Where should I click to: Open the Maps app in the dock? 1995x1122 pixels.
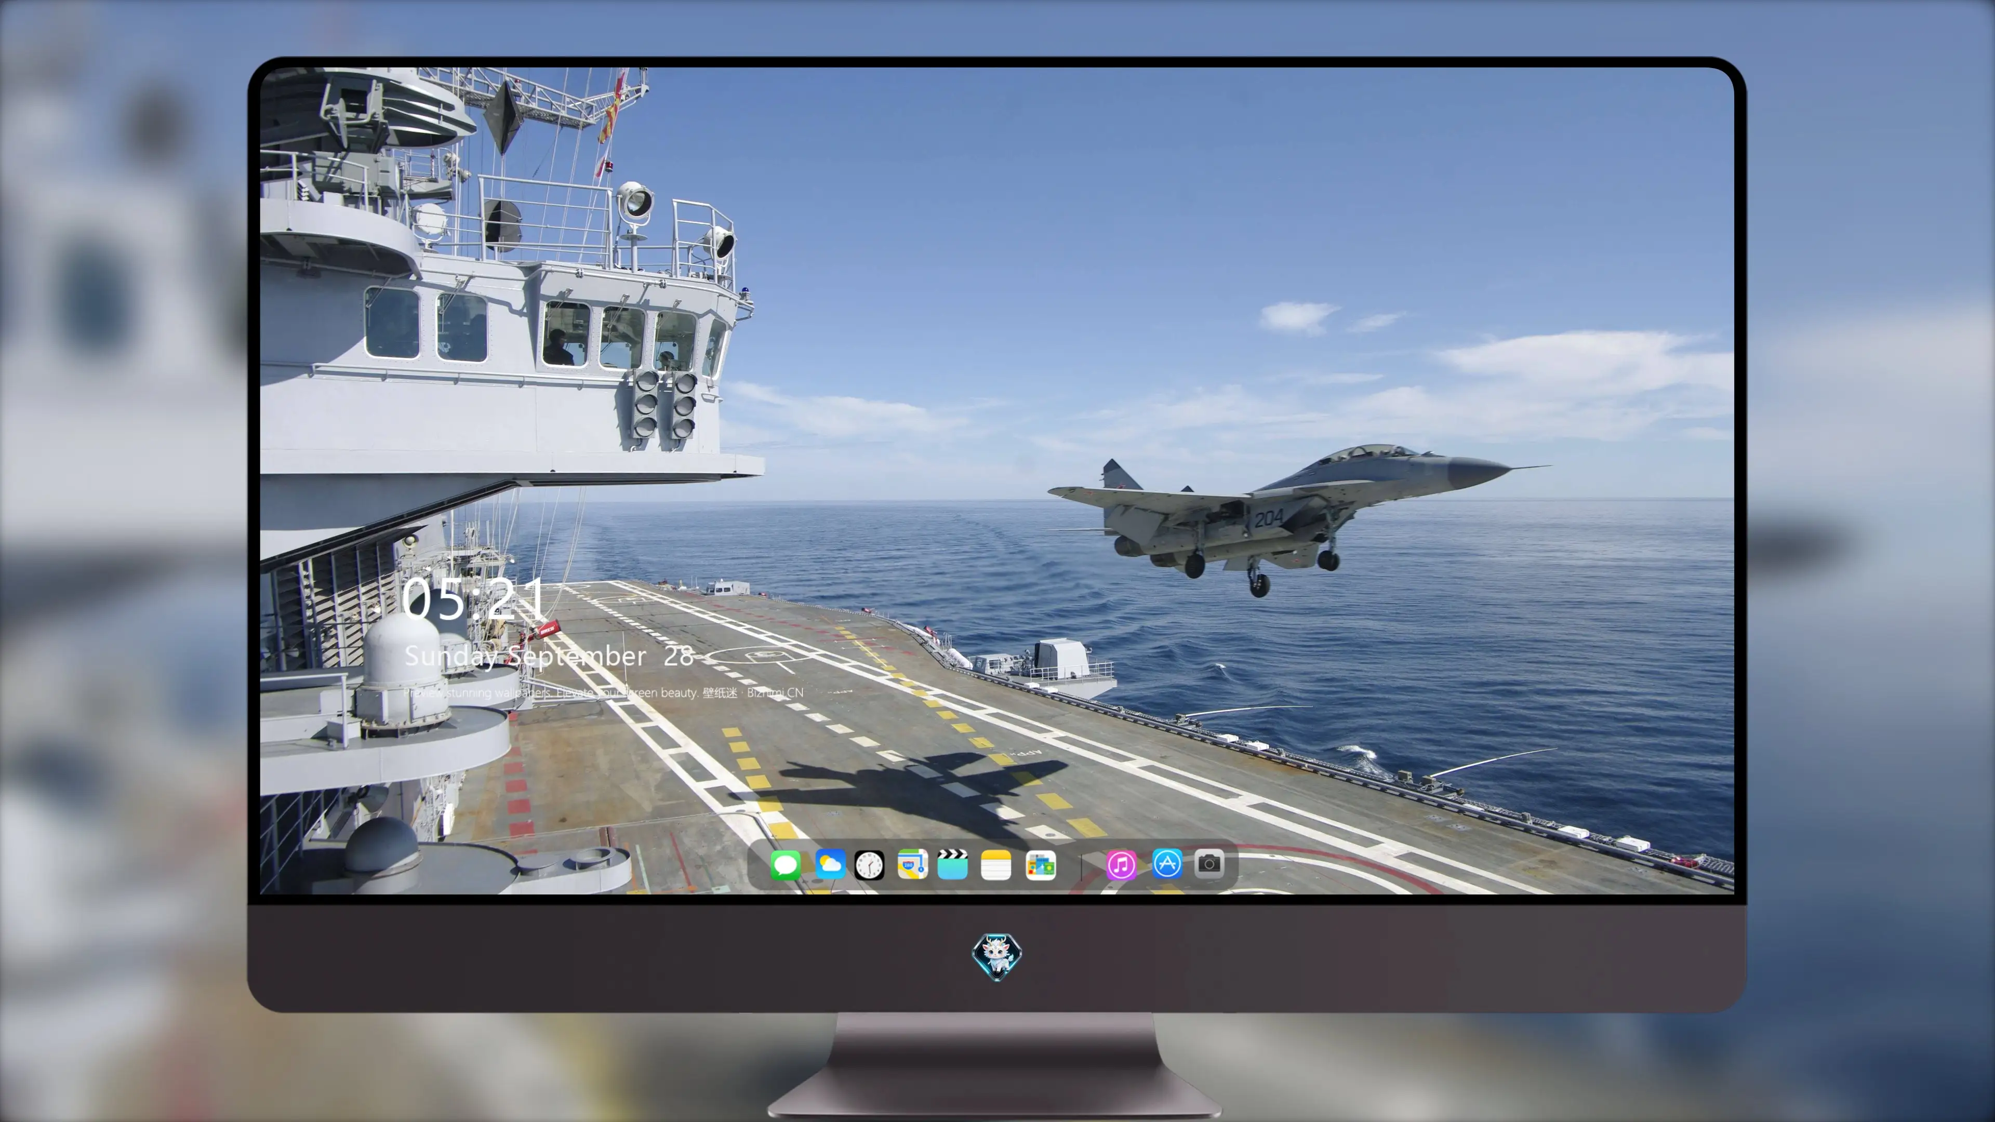point(912,865)
